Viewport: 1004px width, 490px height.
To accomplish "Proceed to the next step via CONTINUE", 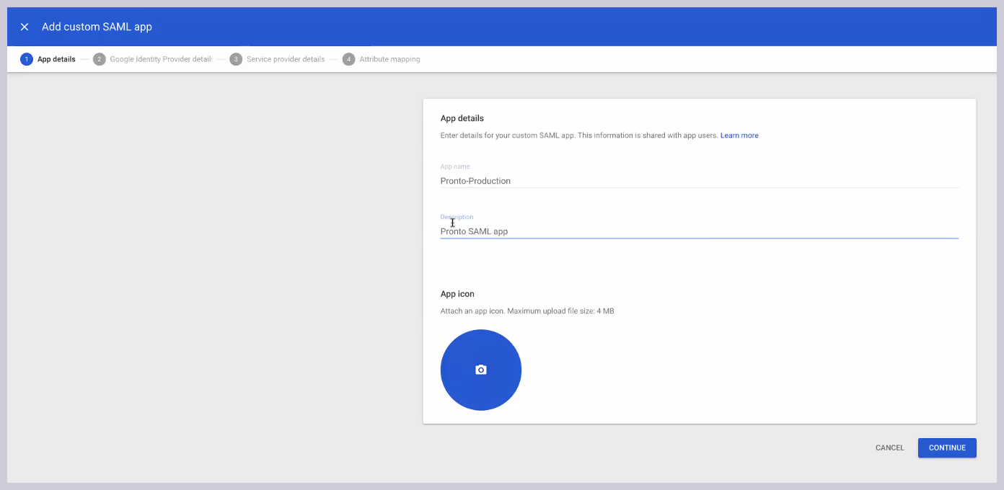I will pyautogui.click(x=947, y=447).
